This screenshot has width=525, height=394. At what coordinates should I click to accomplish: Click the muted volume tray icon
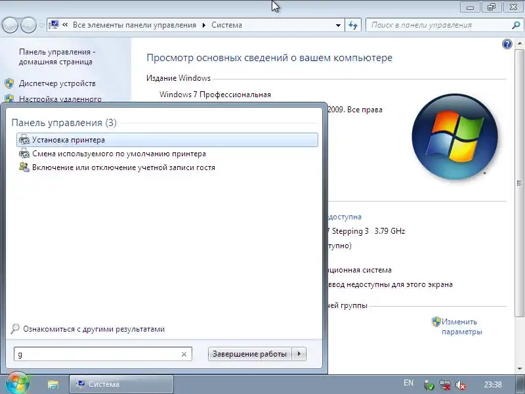(461, 385)
